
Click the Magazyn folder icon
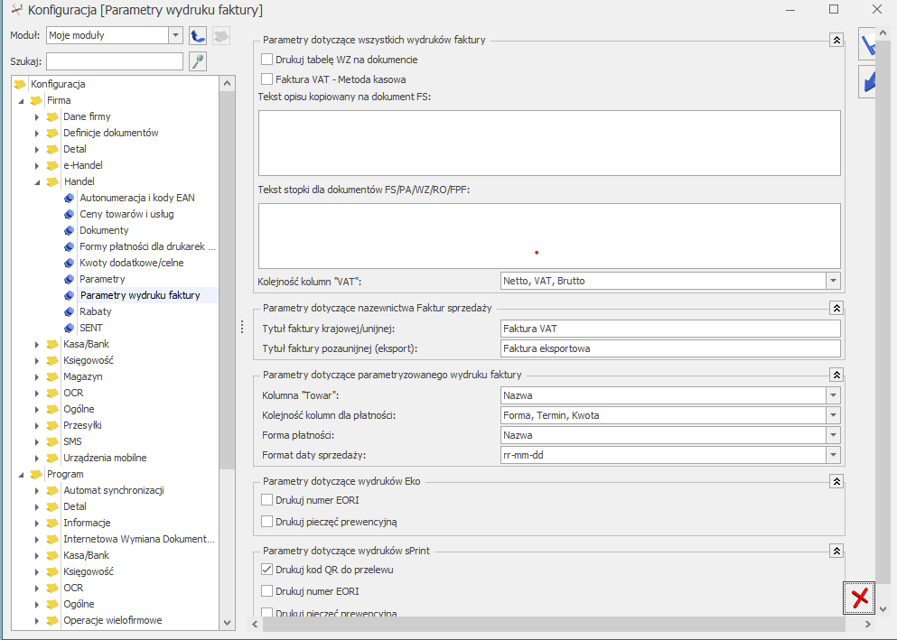tap(53, 376)
